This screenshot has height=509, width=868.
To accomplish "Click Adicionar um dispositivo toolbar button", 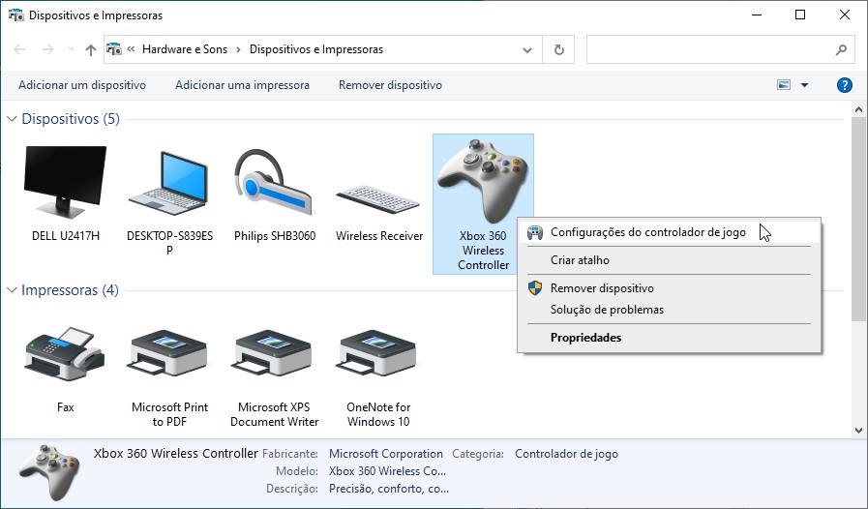I will (82, 85).
